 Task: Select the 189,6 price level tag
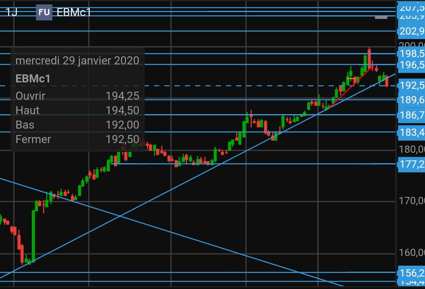click(x=411, y=100)
